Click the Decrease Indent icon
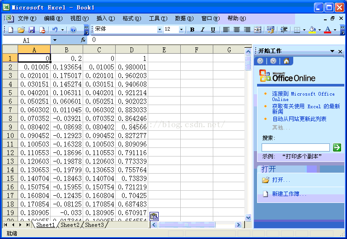The width and height of the screenshot is (347, 239). (284, 30)
